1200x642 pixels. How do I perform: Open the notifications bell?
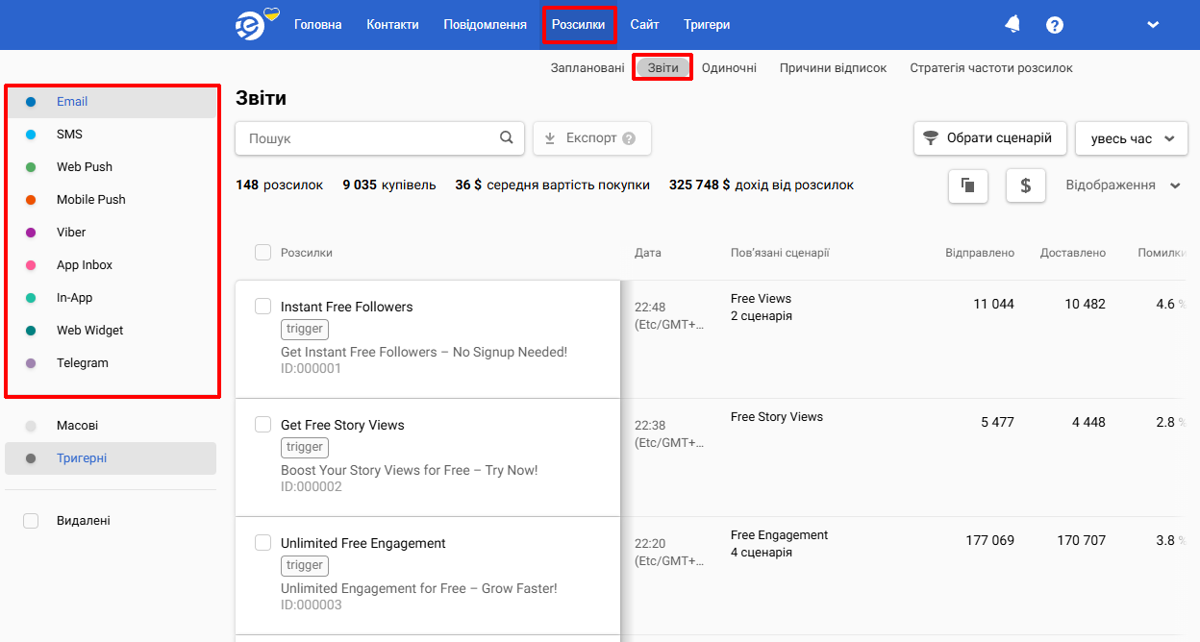click(x=1012, y=25)
